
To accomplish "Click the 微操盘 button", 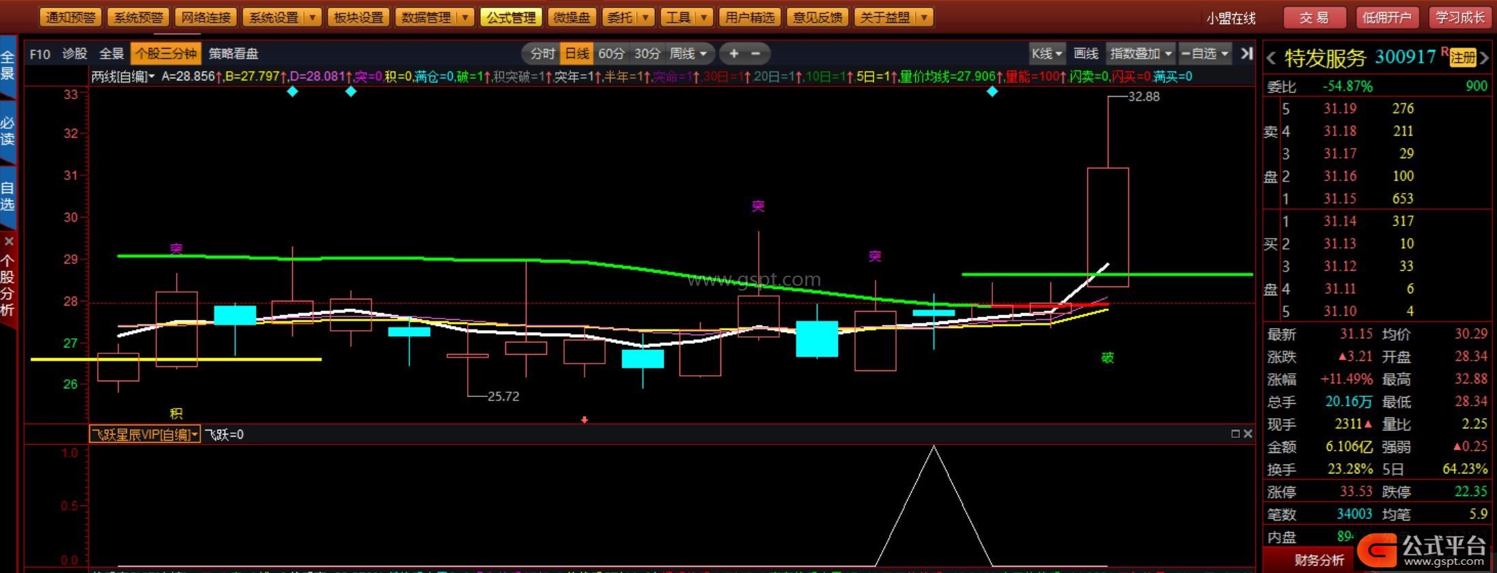I will pos(571,18).
